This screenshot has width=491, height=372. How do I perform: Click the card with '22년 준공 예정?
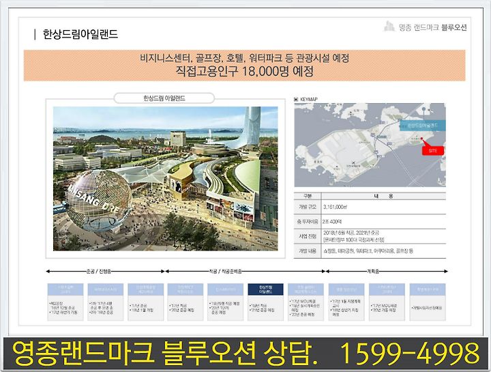tap(306, 302)
